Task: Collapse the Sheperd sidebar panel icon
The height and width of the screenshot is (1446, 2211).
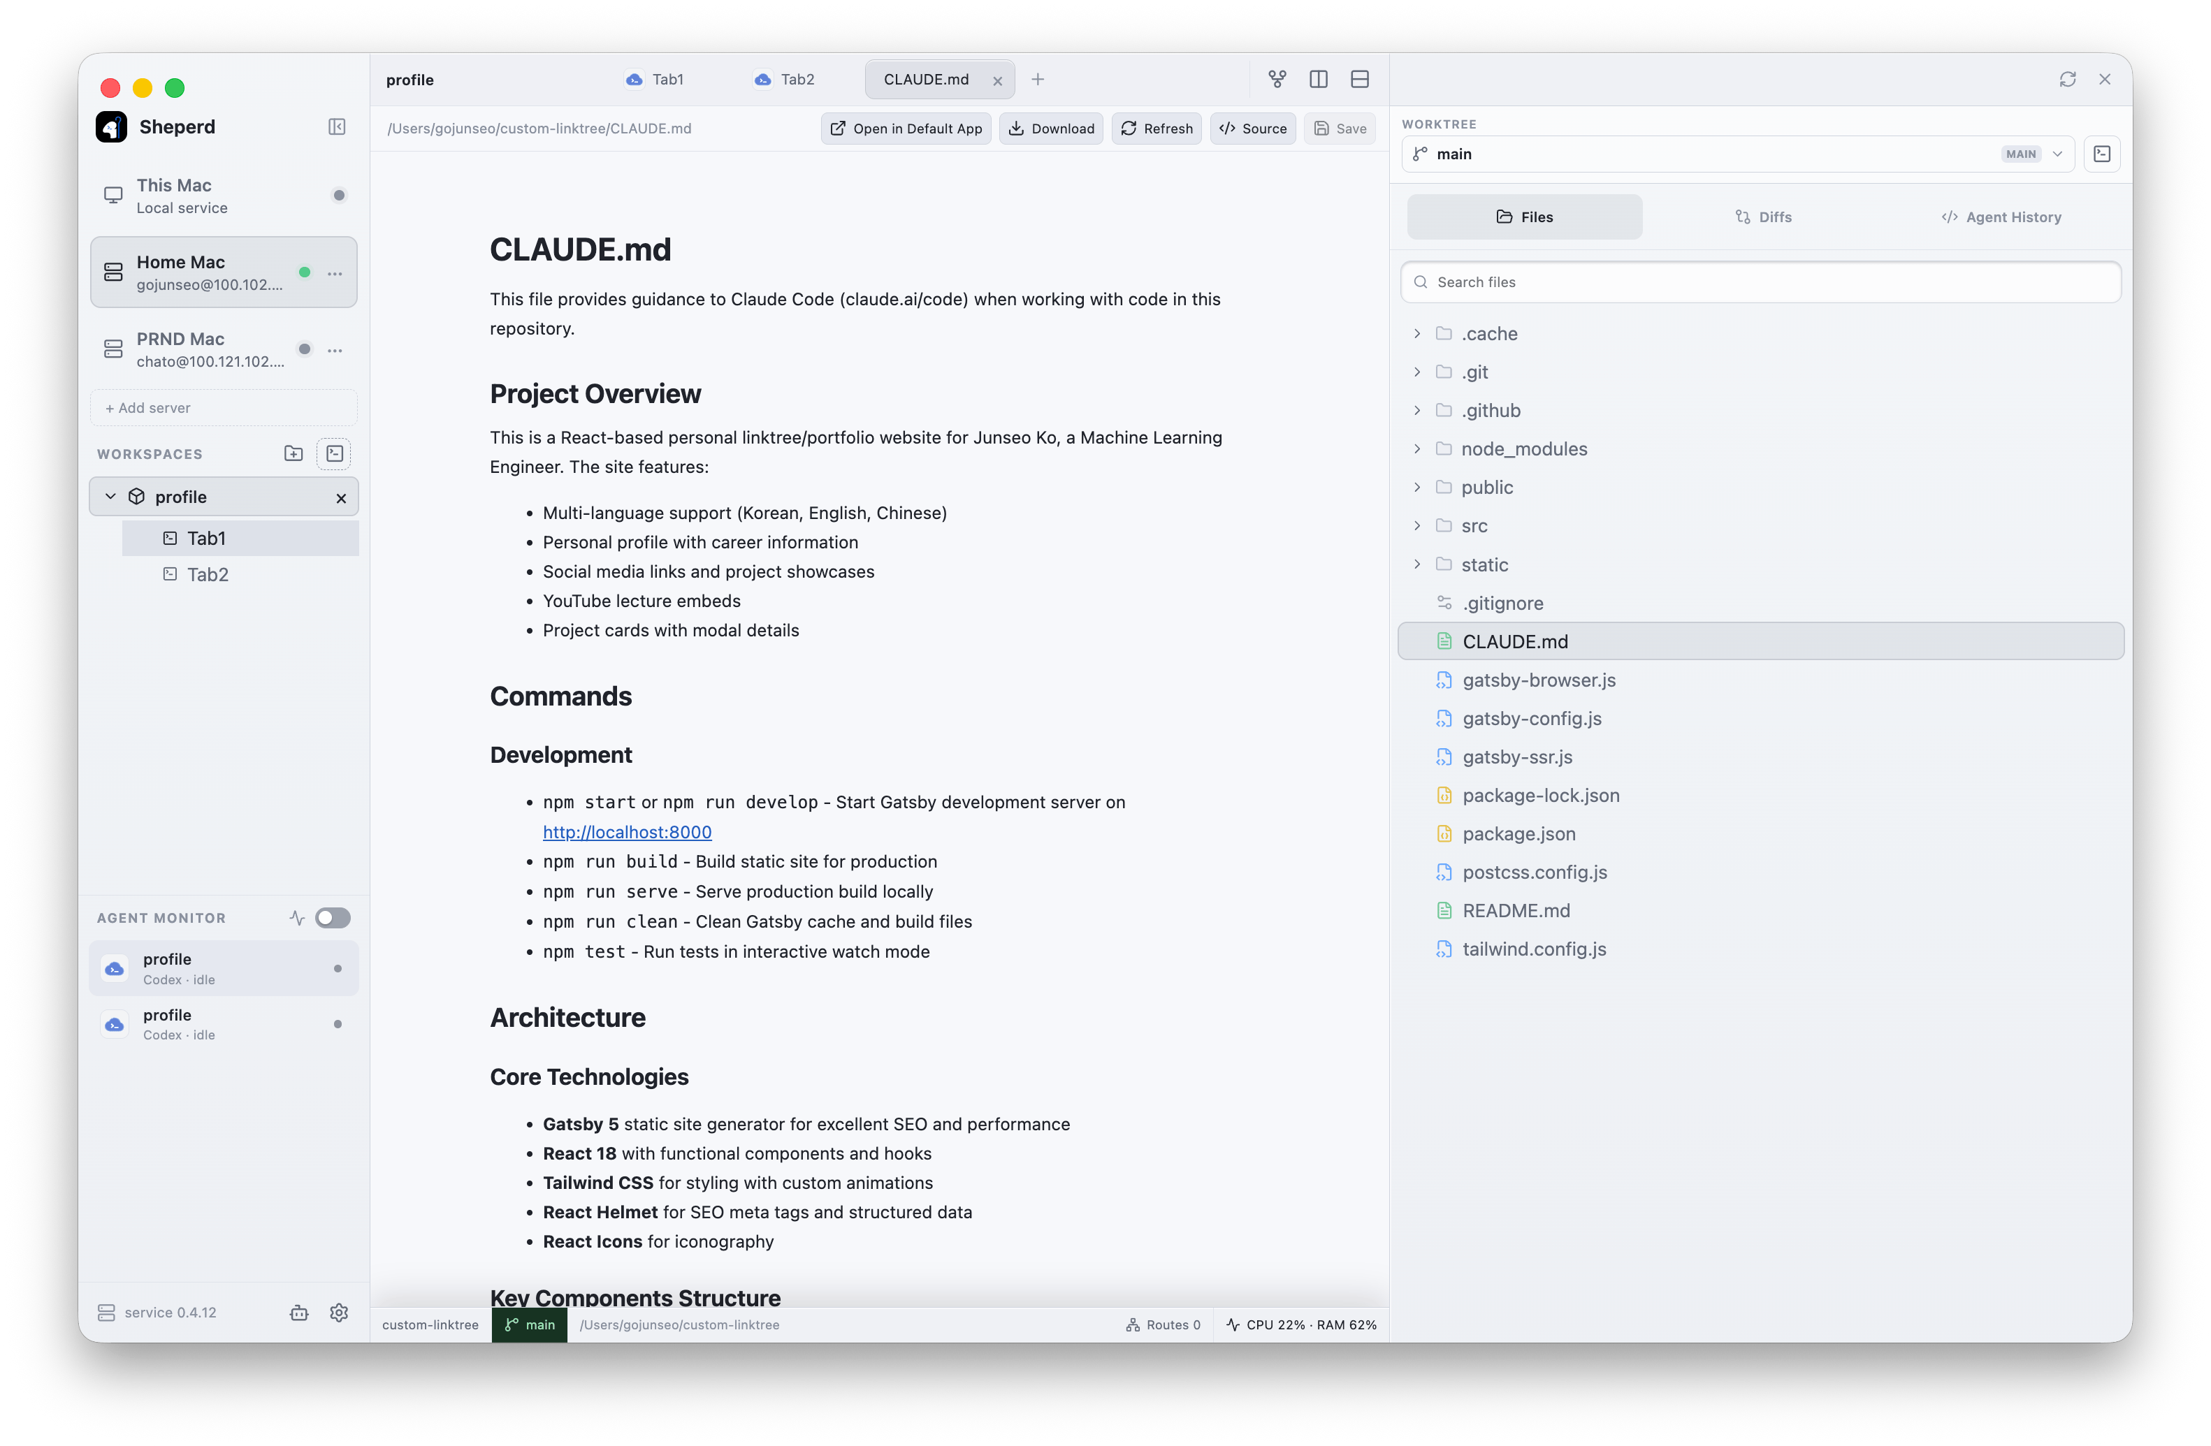Action: pos(338,127)
